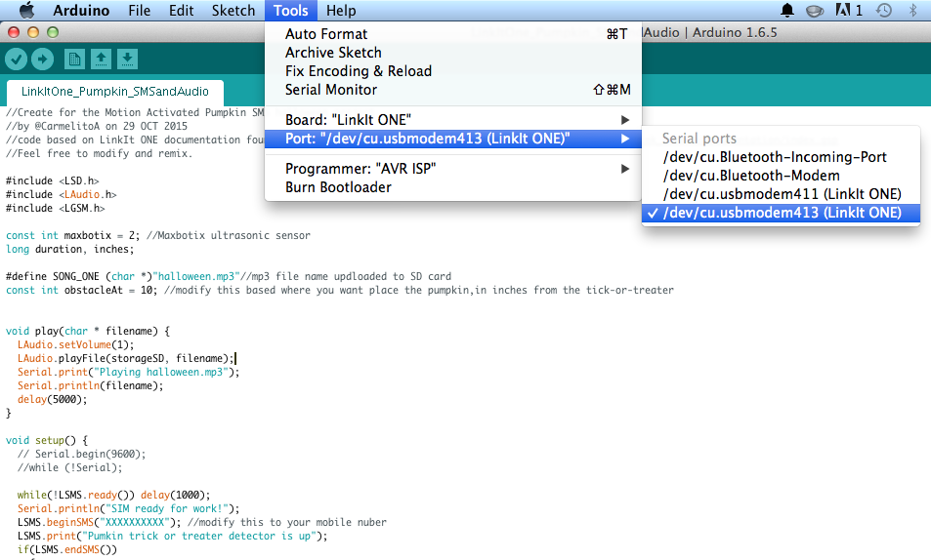Select /dev/cu.Bluetooth-Modem serial port

click(x=781, y=176)
